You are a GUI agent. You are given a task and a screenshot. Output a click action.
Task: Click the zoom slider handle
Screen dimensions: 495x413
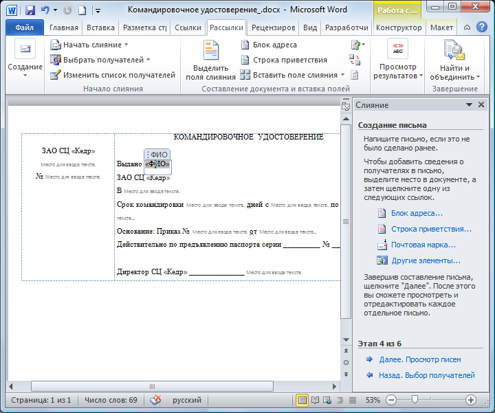coord(415,400)
